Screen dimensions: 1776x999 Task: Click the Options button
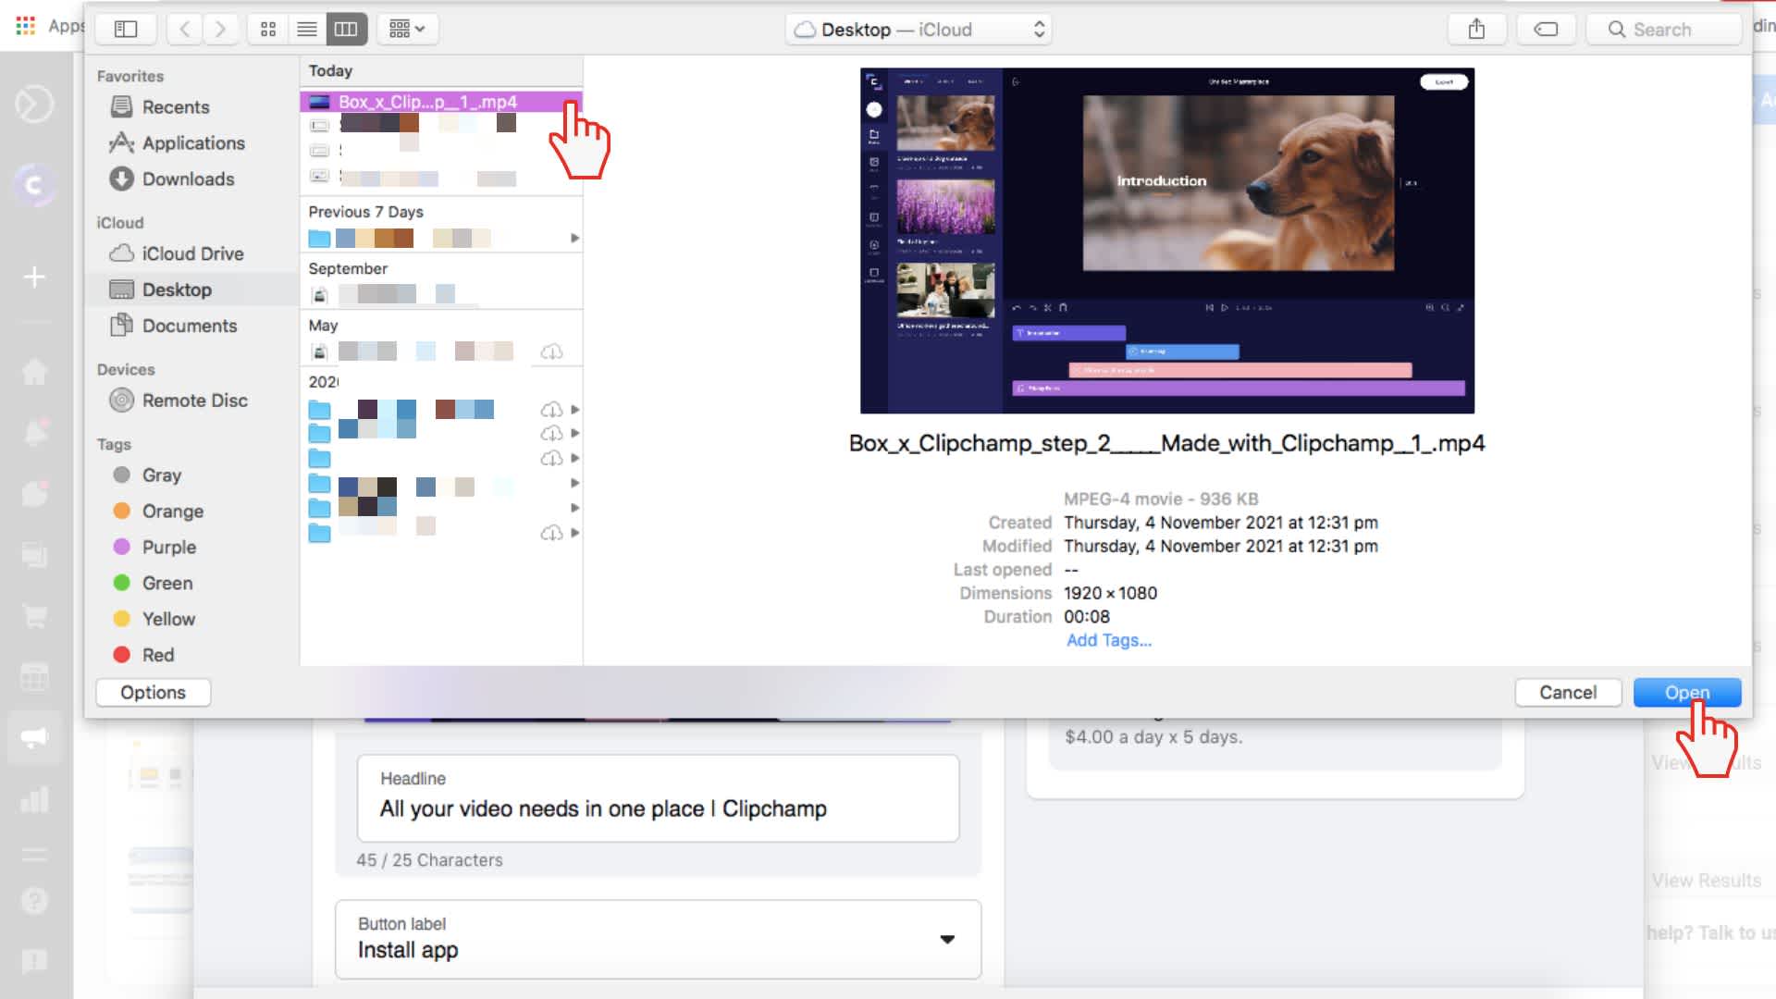[153, 693]
